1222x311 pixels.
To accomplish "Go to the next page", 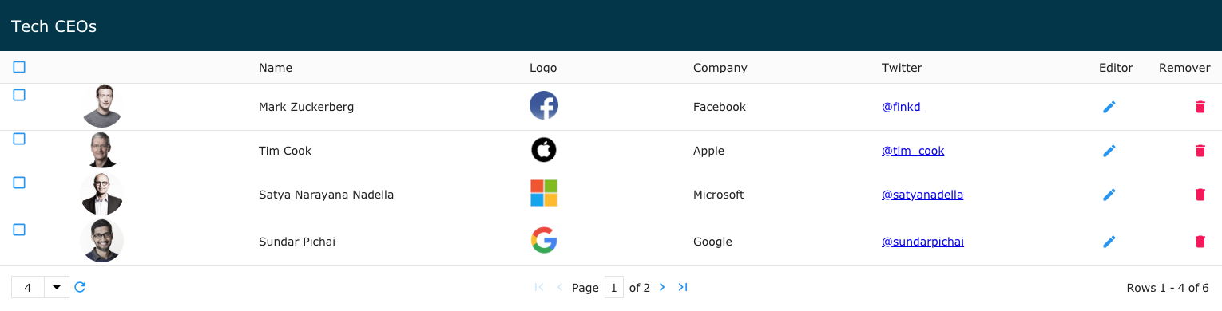I will (662, 287).
